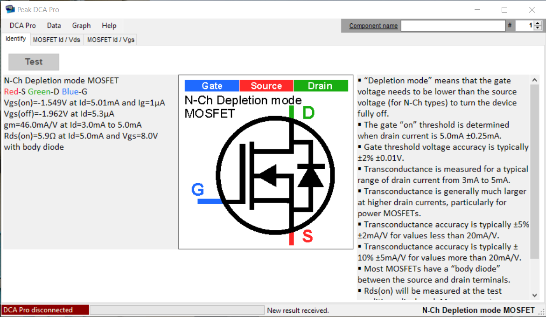Switch to the MOSFET Id / Vds tab

56,40
